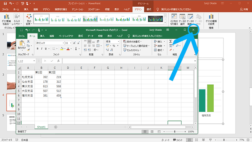The width and height of the screenshot is (252, 142).
Task: Click Share button in PowerPoint
Action: pyautogui.click(x=244, y=9)
